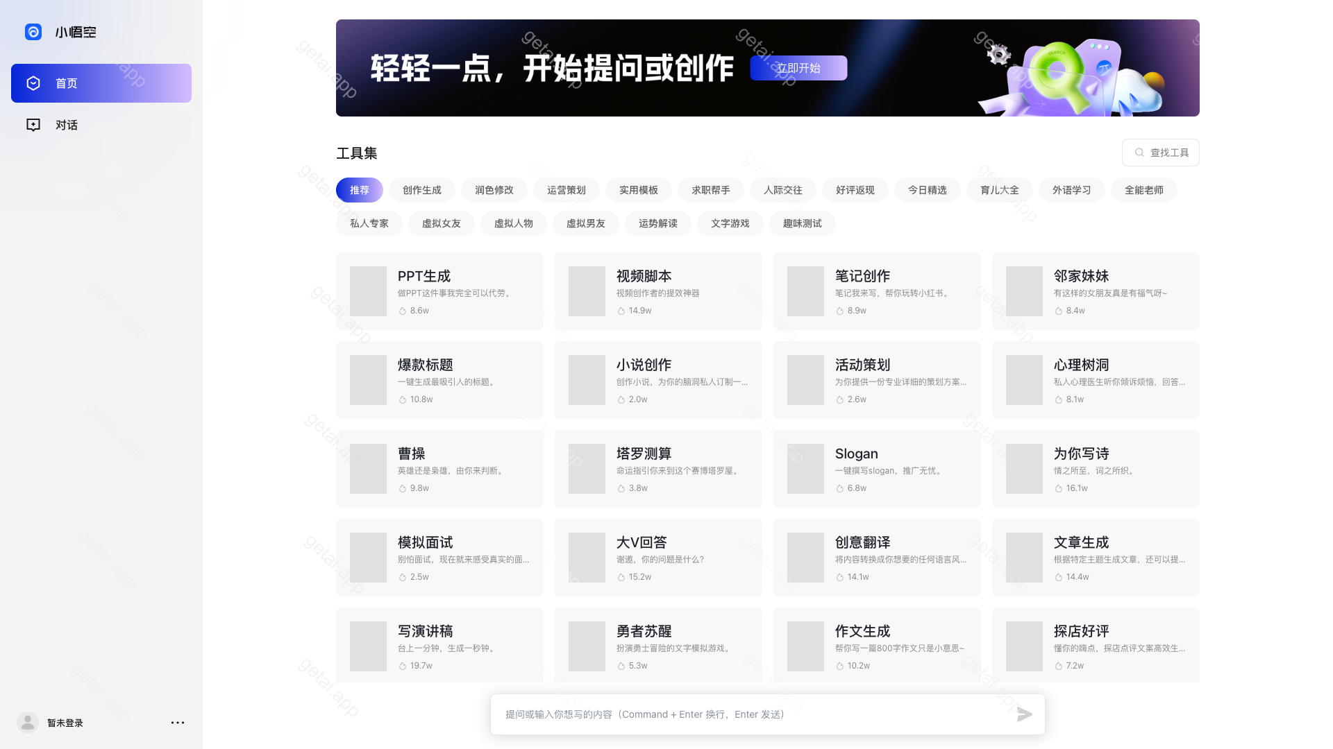Open the 活动策划 tool card thumbnail
Screen dimensions: 1333x749
point(805,380)
